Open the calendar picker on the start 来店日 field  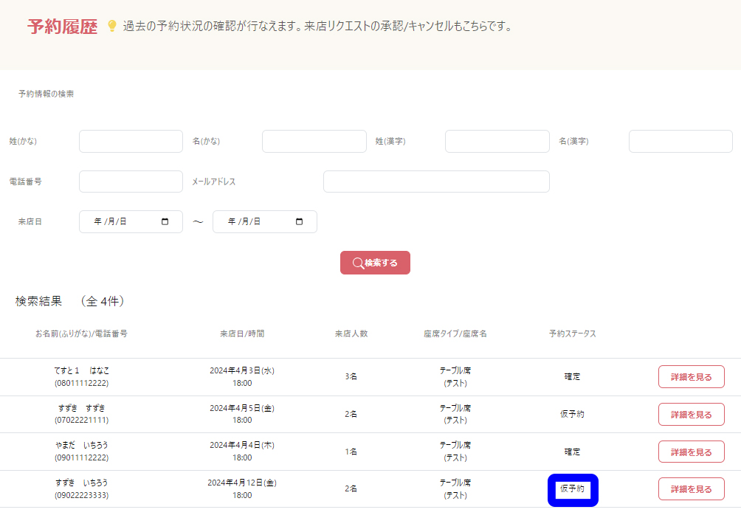(165, 221)
